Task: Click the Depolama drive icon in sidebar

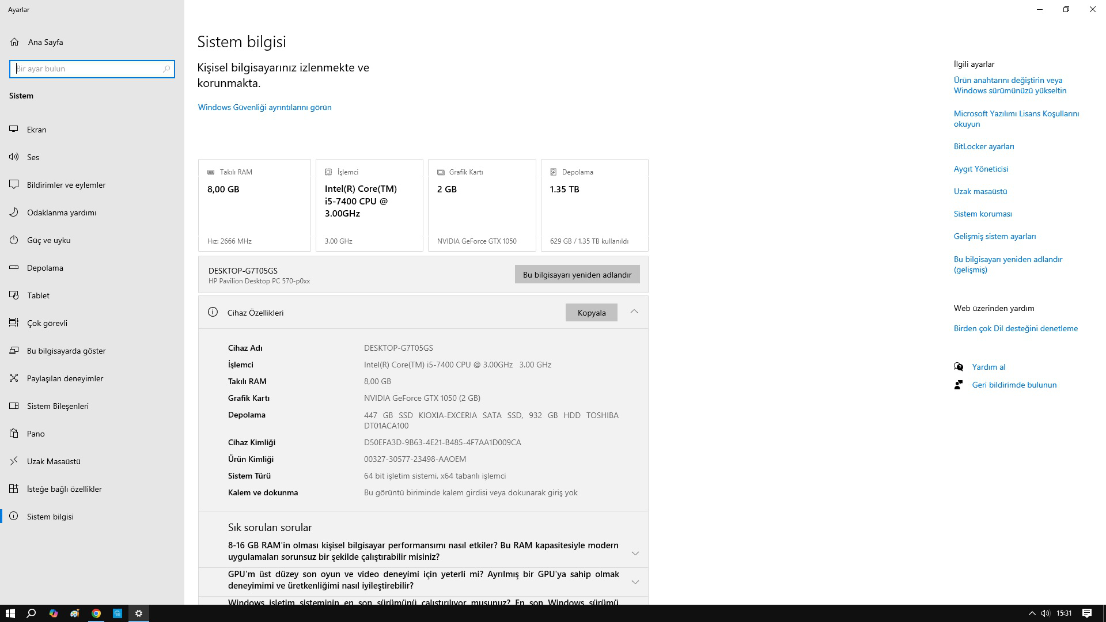Action: pos(14,267)
